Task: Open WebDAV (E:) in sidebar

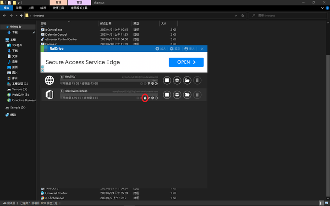Action: point(21,95)
